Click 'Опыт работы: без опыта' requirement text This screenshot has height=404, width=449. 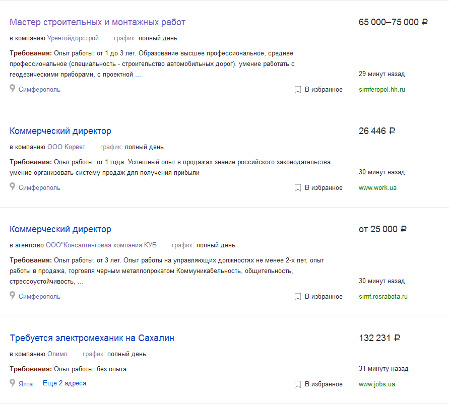(x=91, y=369)
